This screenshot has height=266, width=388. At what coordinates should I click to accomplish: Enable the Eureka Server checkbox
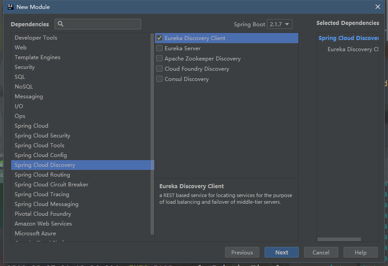159,48
